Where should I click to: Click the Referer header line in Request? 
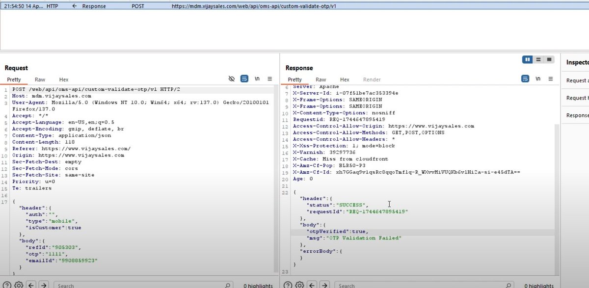tap(71, 149)
